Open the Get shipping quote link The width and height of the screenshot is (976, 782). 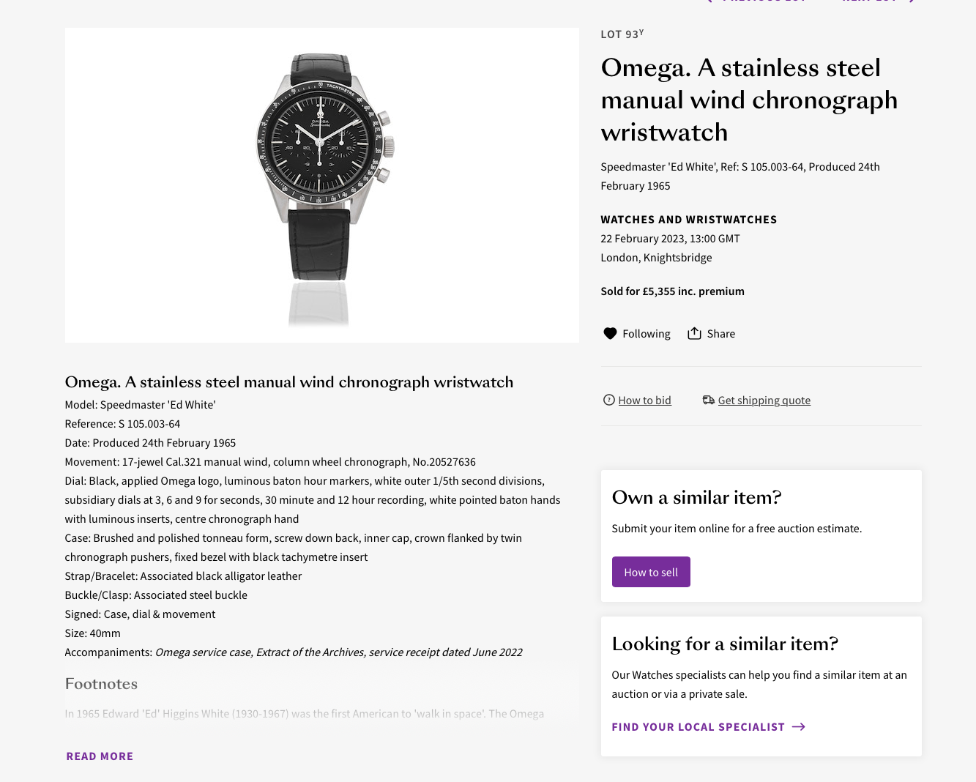click(764, 401)
